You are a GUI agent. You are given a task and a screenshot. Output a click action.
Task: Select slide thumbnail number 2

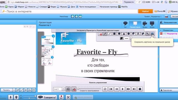click(47, 51)
